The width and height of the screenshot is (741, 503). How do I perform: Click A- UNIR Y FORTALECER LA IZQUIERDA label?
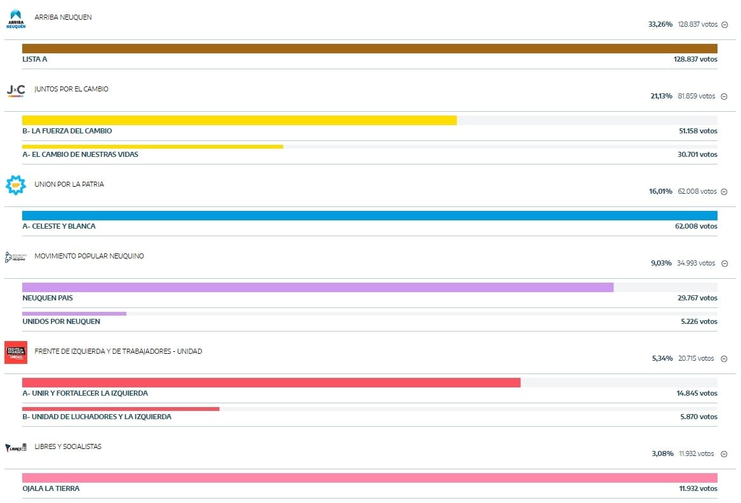[85, 393]
